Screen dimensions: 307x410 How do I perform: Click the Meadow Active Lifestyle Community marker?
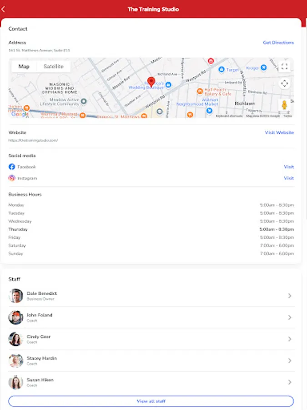[x=84, y=101]
